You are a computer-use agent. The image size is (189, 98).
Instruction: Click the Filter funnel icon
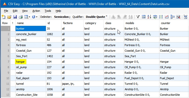pyautogui.click(x=138, y=17)
